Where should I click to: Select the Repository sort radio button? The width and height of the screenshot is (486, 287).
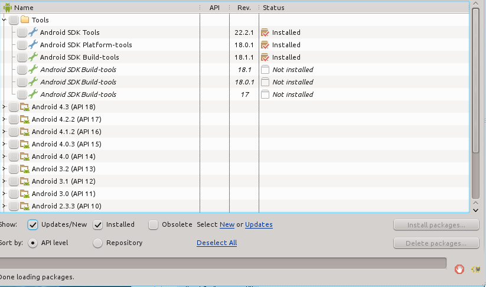pyautogui.click(x=98, y=243)
